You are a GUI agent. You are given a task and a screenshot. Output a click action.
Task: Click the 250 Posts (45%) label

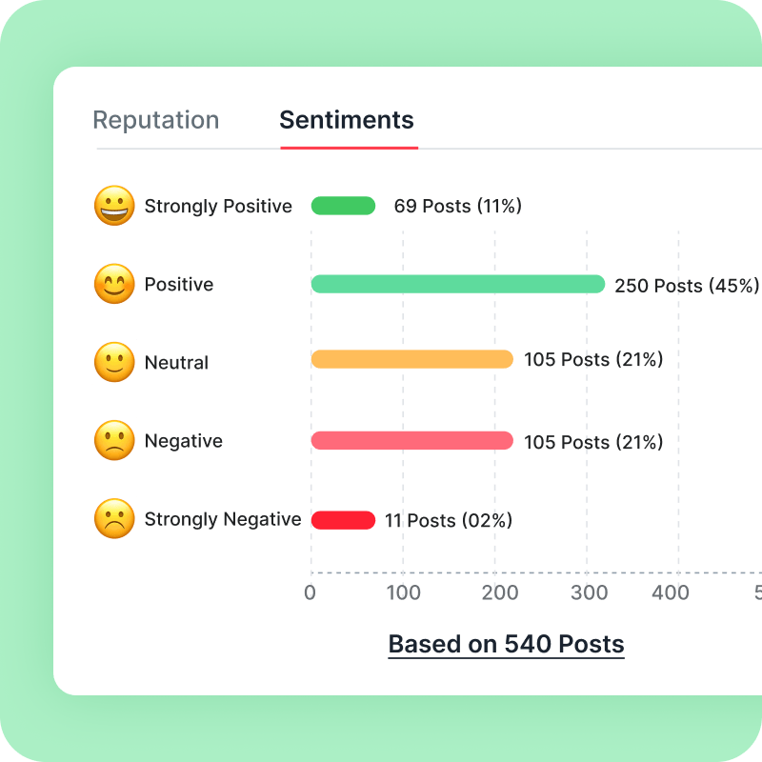coord(687,286)
